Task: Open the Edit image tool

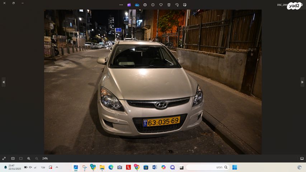Action: (185, 5)
